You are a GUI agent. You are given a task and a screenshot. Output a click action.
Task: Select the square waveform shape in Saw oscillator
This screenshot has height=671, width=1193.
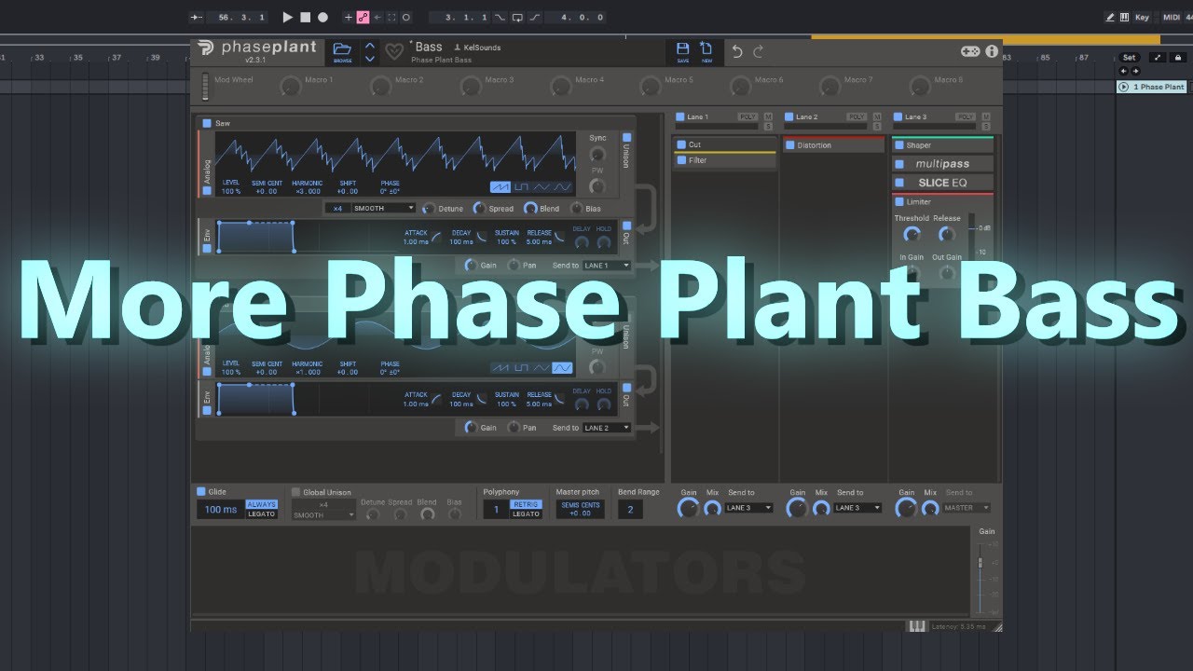[x=521, y=187]
